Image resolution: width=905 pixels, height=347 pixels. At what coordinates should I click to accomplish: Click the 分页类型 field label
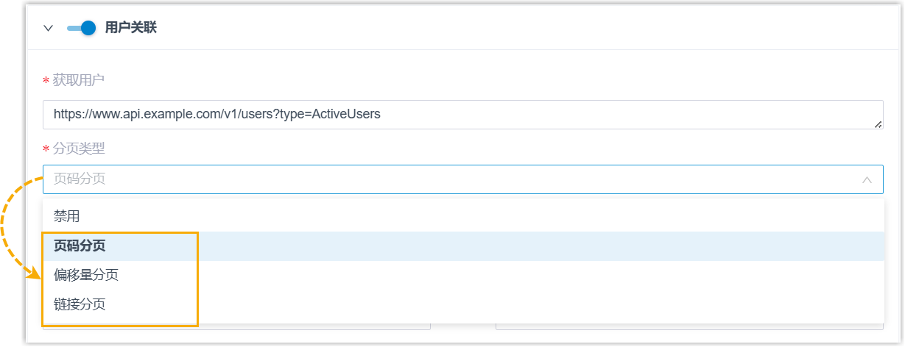79,149
